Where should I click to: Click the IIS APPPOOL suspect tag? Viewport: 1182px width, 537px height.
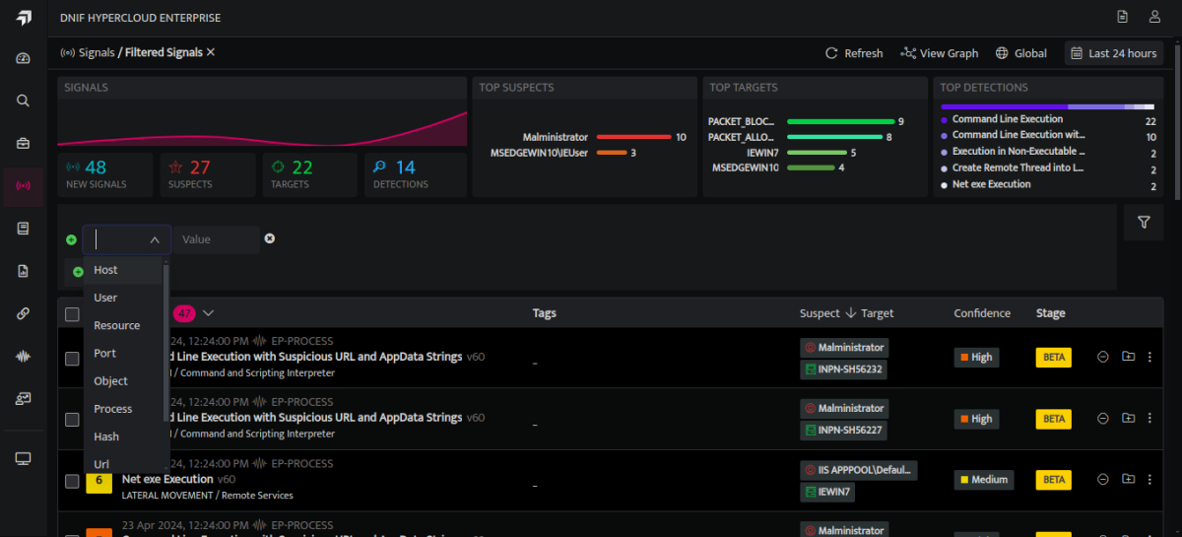pyautogui.click(x=859, y=469)
